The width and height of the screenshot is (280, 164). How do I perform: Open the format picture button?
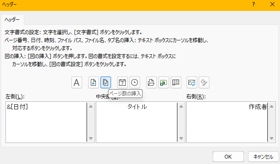click(x=204, y=82)
